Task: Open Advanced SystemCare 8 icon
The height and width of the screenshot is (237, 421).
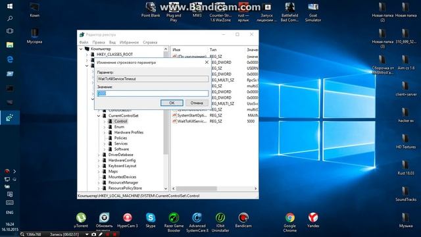Action: (x=197, y=223)
